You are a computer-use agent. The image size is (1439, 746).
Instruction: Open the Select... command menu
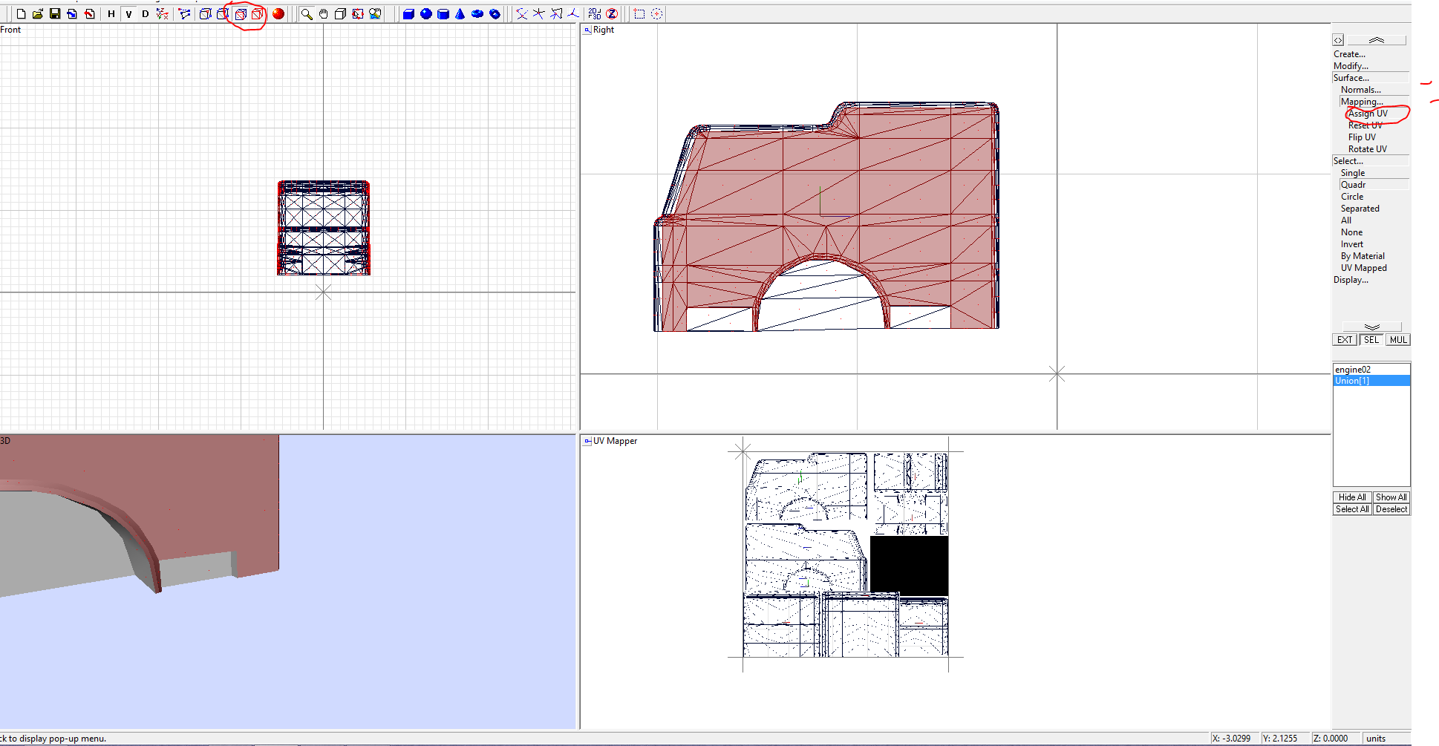coord(1347,160)
